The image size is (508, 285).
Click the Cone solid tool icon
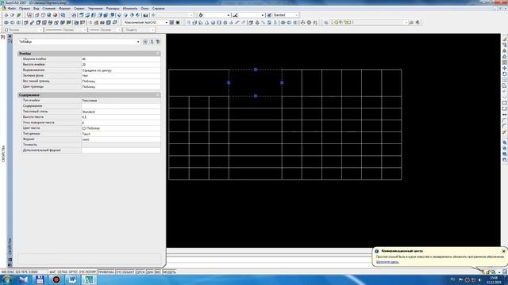206,23
